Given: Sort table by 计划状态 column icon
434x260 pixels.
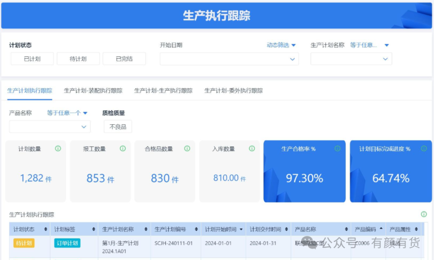Looking at the screenshot, I should click(45, 229).
